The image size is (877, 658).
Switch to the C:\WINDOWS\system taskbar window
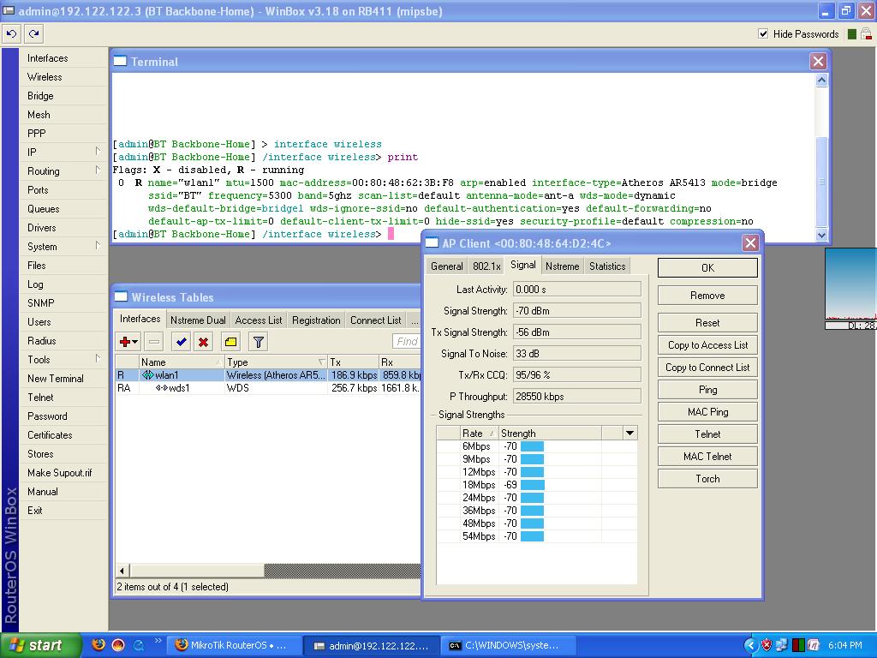tap(508, 645)
